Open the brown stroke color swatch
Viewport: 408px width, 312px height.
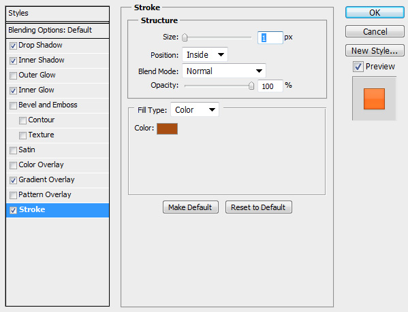[168, 128]
